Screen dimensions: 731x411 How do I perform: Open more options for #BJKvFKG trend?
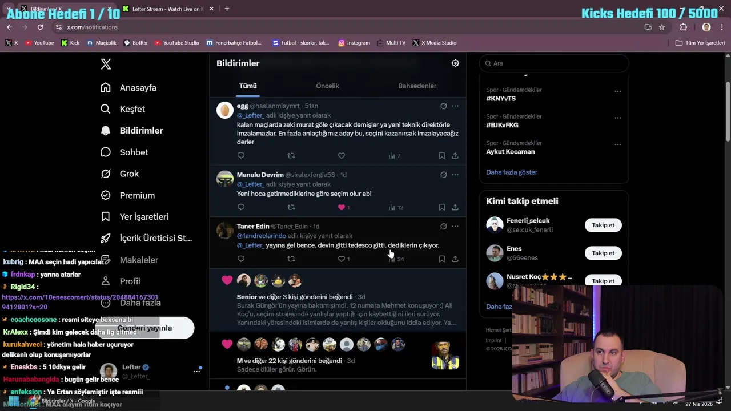tap(617, 118)
